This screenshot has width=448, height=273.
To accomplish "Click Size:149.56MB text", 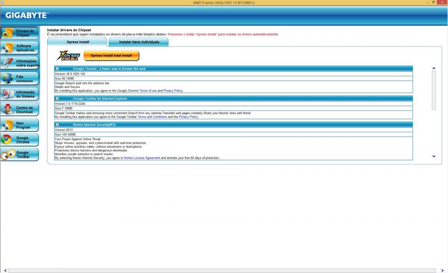I will [x=65, y=134].
